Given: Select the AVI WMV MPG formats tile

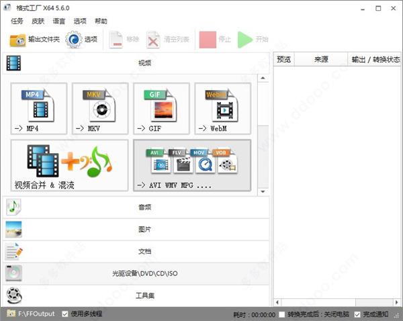Looking at the screenshot, I should tap(192, 165).
